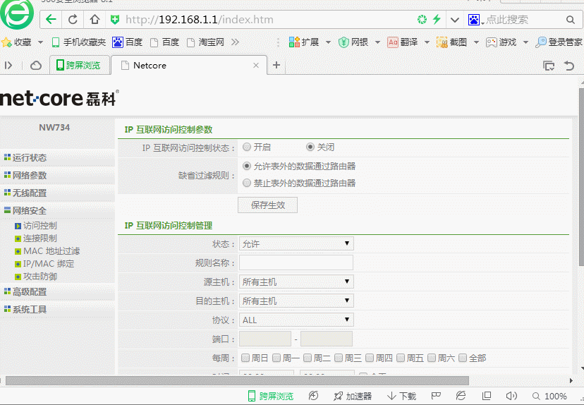This screenshot has height=405, width=584.
Task: Go to browser home page icon
Action: (x=94, y=19)
